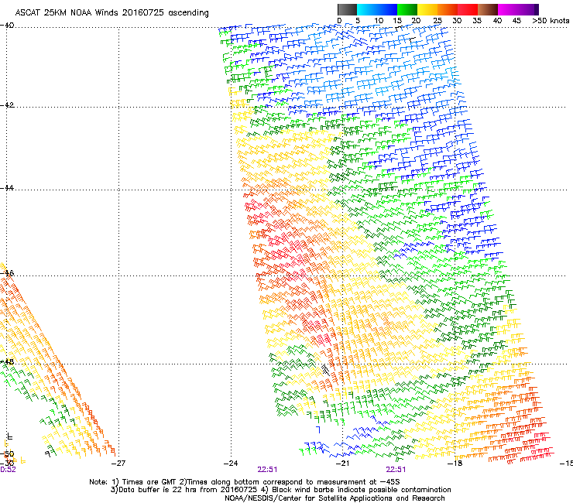Click the purple 22:51 time label near -18
The height and width of the screenshot is (503, 573).
pos(396,470)
